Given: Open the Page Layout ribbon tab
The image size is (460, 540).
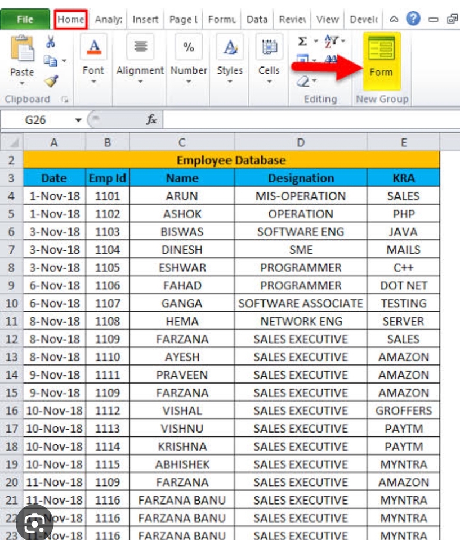Looking at the screenshot, I should point(183,19).
